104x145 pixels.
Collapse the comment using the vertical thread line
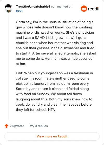[9, 67]
